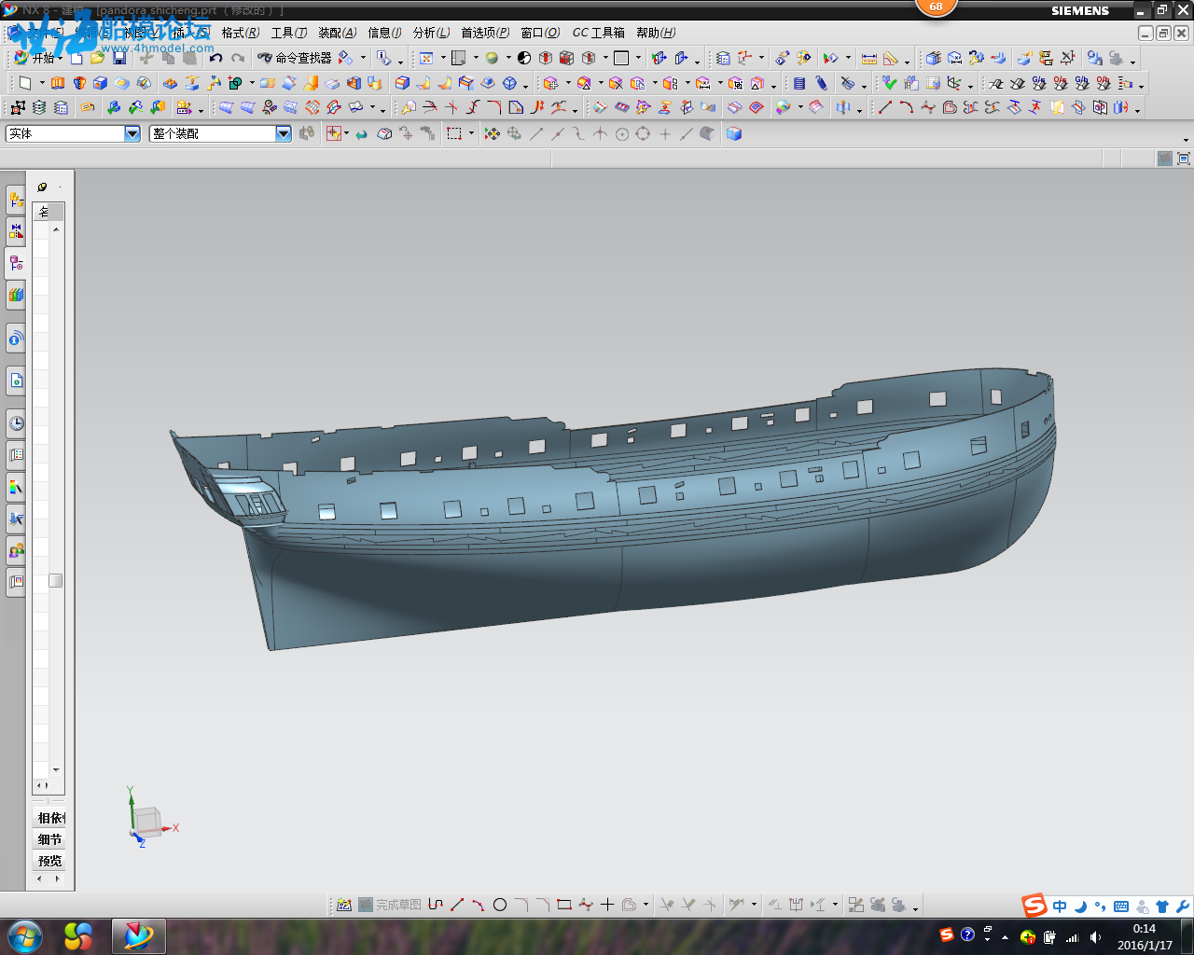This screenshot has height=955, width=1194.
Task: Open the Roles sidebar tab
Action: click(x=16, y=550)
